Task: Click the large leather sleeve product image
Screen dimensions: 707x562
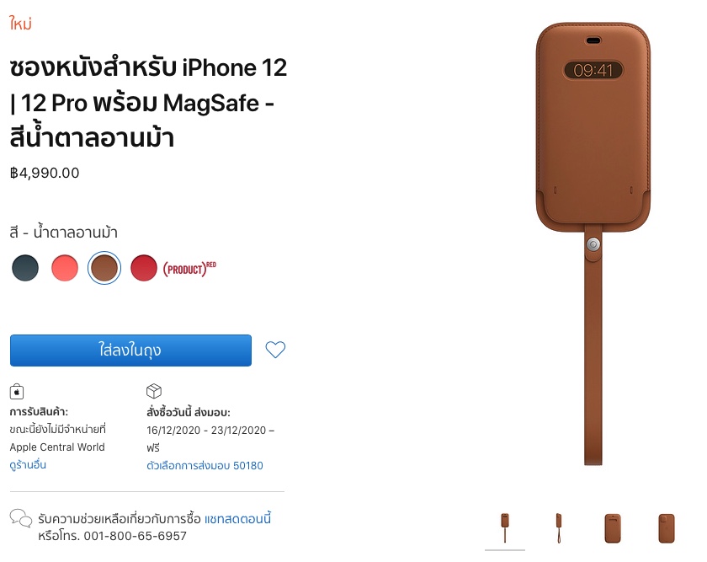Action: coord(593,244)
